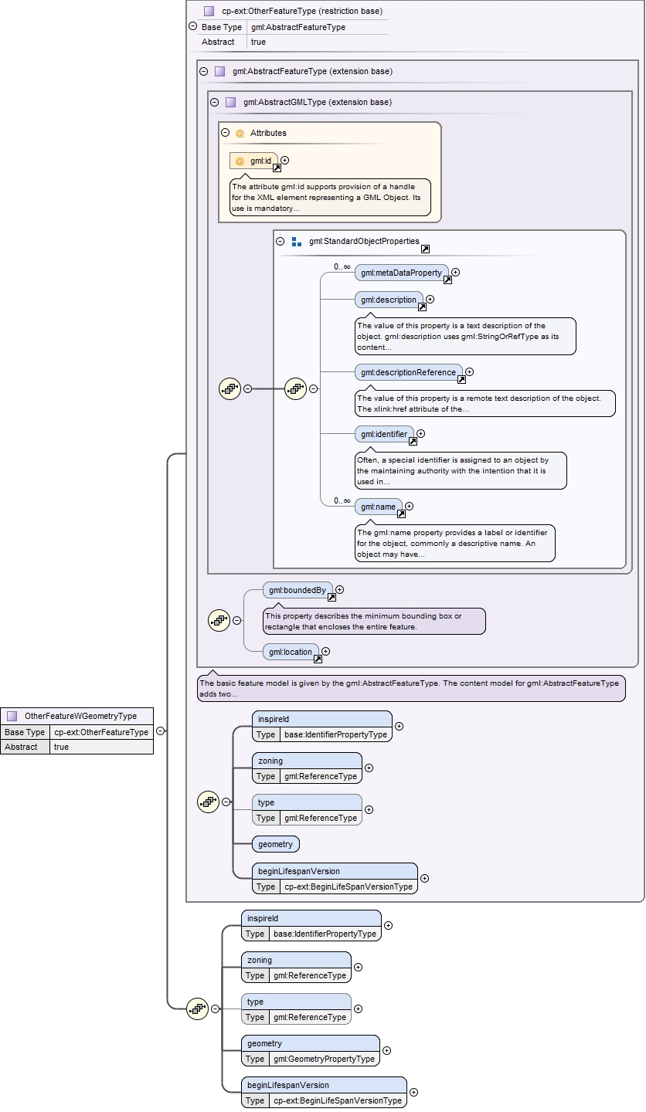The width and height of the screenshot is (646, 1112).
Task: Click 'This property describes the minimum bounding box' annotation
Action: tap(375, 621)
